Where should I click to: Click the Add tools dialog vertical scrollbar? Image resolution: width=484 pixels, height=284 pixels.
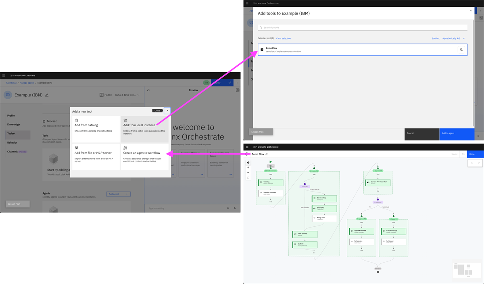[x=473, y=73]
